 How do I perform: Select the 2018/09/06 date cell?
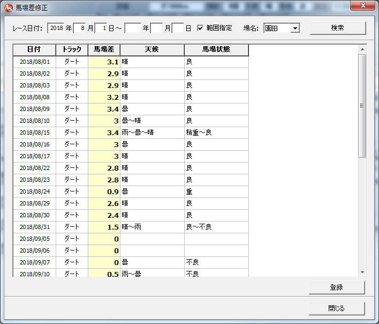point(35,251)
